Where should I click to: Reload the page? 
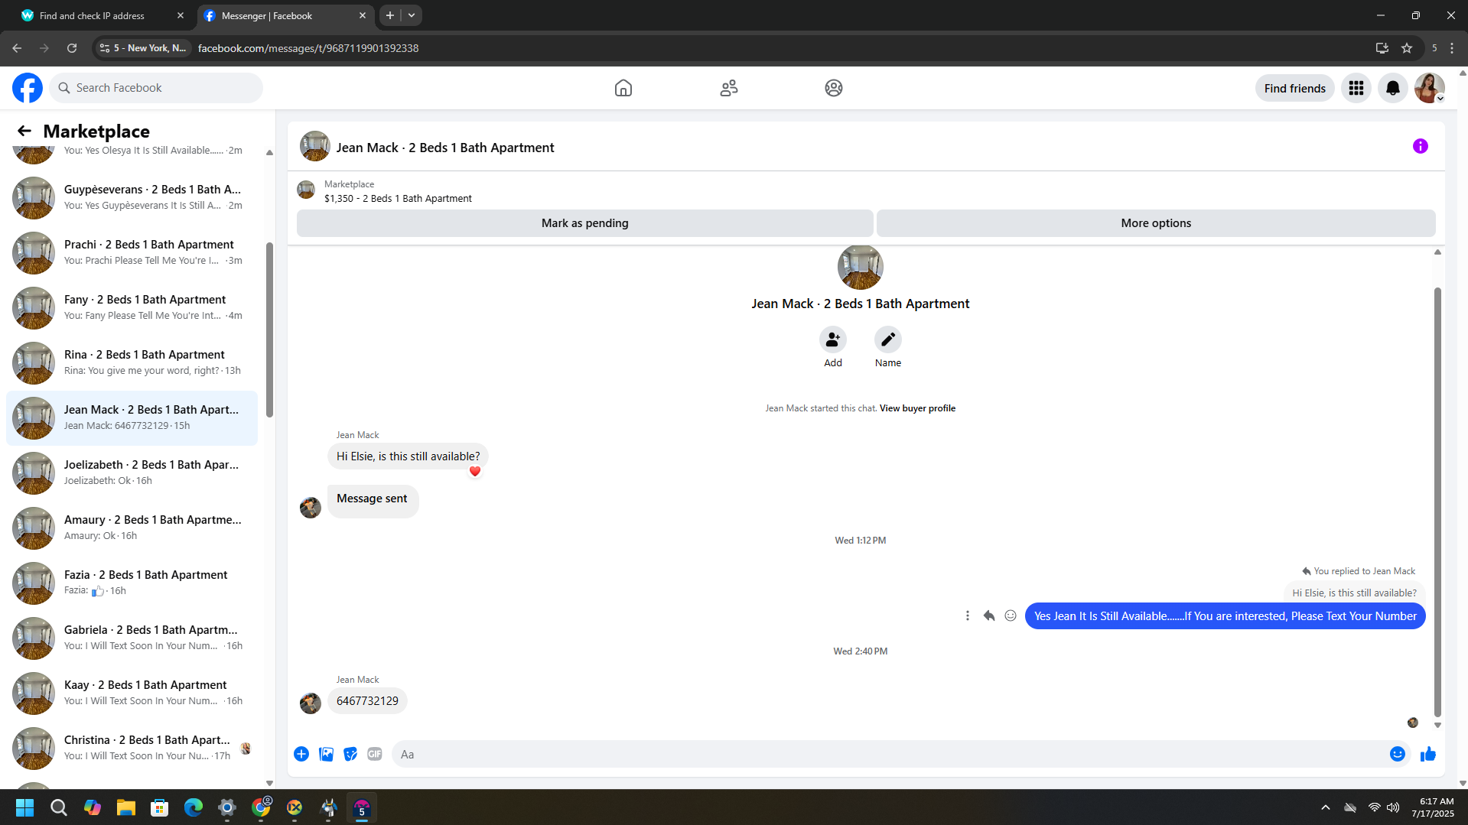coord(72,48)
